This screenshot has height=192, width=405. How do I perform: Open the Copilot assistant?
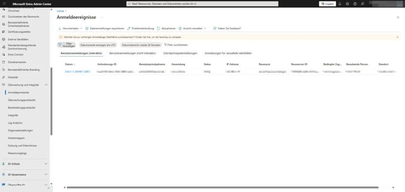click(327, 4)
